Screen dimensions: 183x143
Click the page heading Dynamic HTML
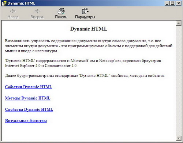(89, 29)
